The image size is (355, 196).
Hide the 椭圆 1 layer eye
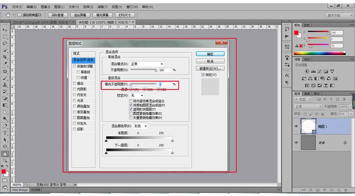[296, 126]
